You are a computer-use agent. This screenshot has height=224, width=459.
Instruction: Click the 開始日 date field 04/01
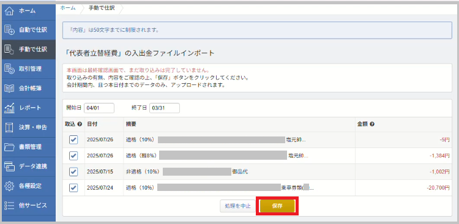[x=99, y=108]
